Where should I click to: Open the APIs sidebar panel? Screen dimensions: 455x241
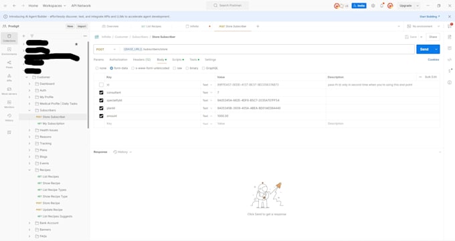(9, 77)
